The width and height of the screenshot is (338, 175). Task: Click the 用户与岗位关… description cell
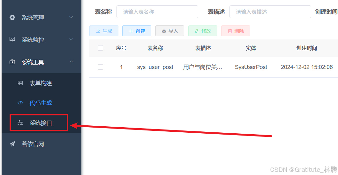[203, 67]
